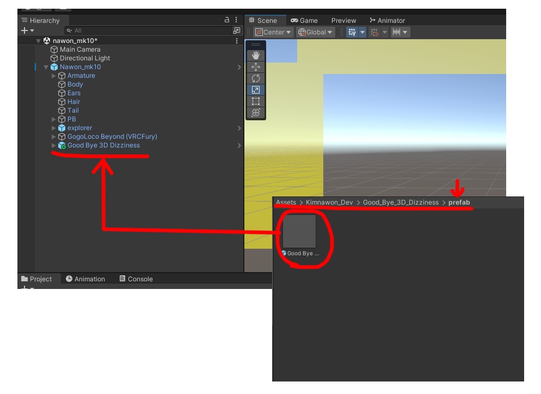
Task: Select the combined Transform tool
Action: click(256, 113)
